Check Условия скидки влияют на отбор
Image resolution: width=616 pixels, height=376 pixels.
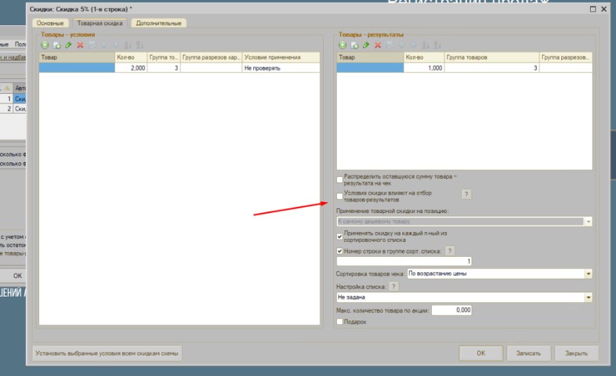pyautogui.click(x=339, y=196)
